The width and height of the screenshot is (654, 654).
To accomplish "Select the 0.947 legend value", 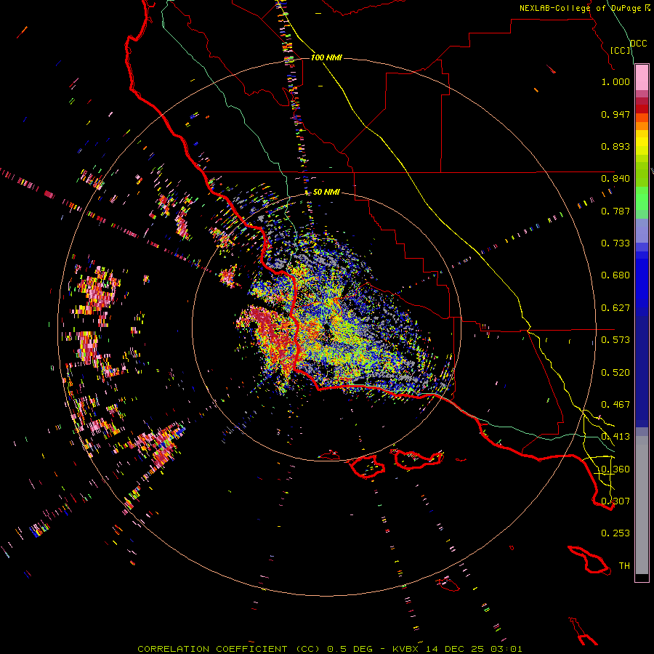I will click(615, 114).
